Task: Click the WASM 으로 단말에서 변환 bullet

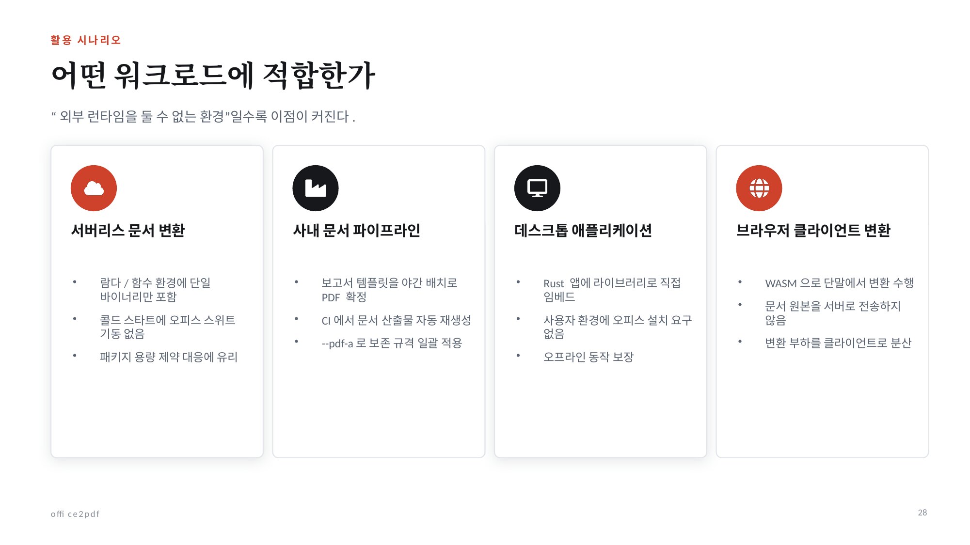Action: pyautogui.click(x=840, y=283)
